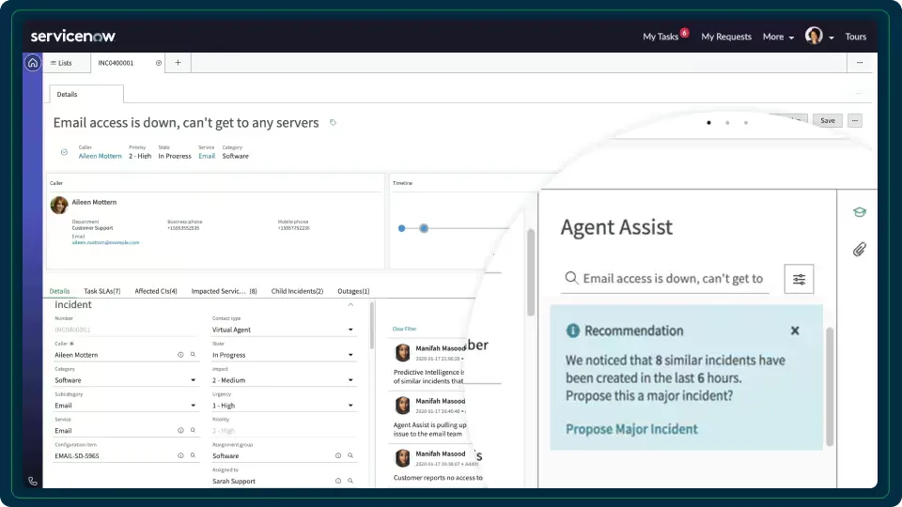Open Aileen Mottern caller link in header
The height and width of the screenshot is (507, 902).
101,156
